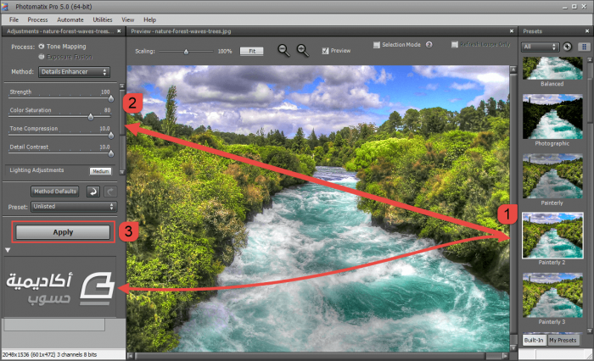594x361 pixels.
Task: Click the zoom out magnifier icon
Action: click(x=283, y=50)
